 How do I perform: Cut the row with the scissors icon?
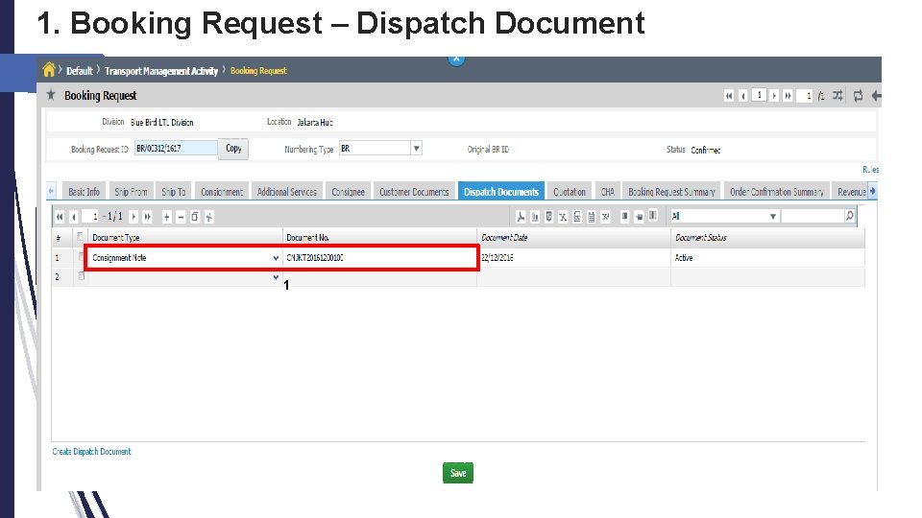pos(208,217)
